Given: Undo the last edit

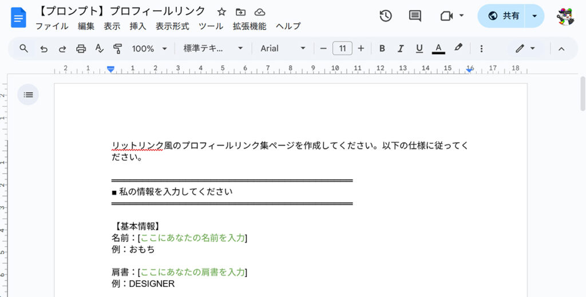Looking at the screenshot, I should 43,49.
